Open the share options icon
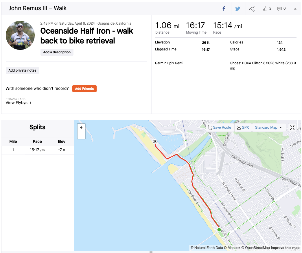This screenshot has width=302, height=253. (252, 9)
